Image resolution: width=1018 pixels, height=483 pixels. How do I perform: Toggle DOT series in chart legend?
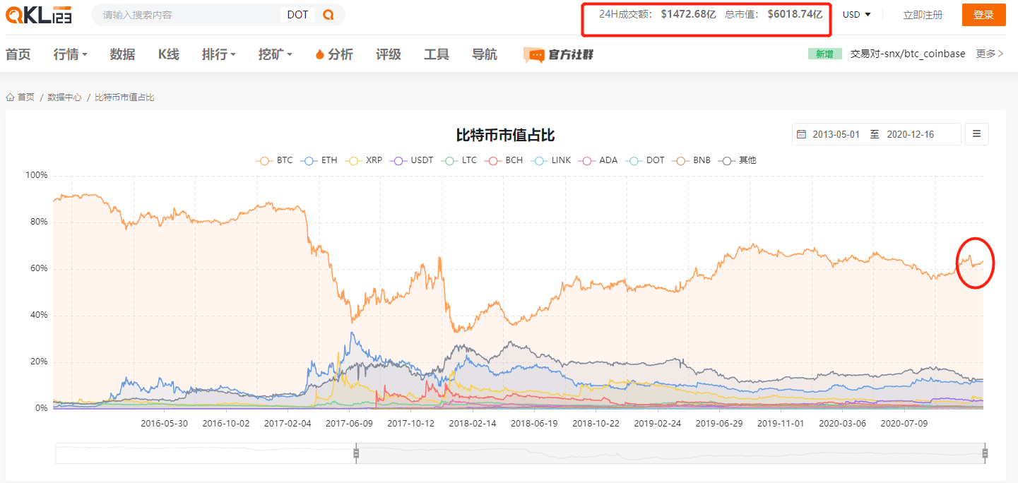[x=644, y=160]
